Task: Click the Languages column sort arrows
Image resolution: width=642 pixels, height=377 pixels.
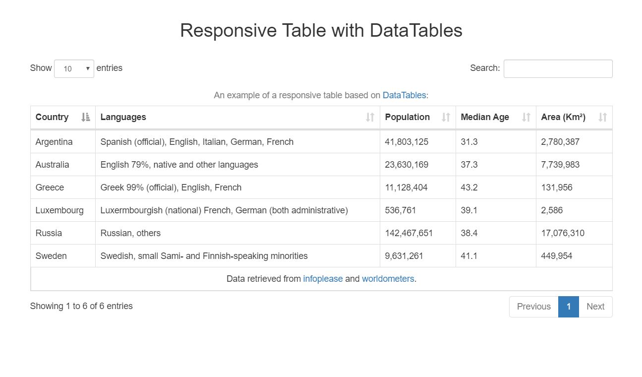Action: click(370, 117)
